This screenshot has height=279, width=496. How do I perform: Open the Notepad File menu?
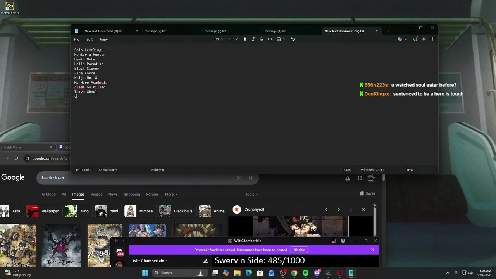coord(77,39)
